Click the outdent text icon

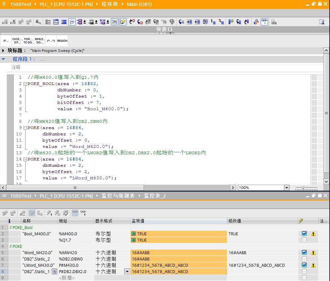(197, 22)
